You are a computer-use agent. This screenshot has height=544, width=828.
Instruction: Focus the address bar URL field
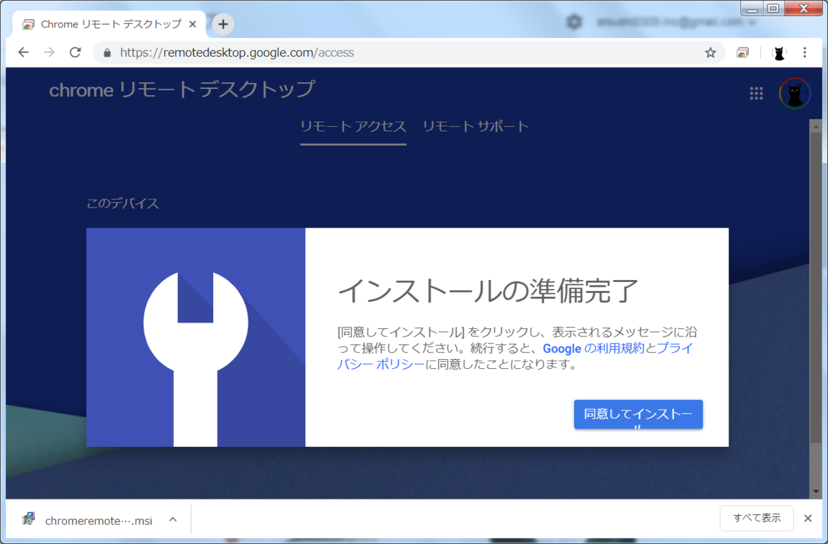click(x=408, y=52)
